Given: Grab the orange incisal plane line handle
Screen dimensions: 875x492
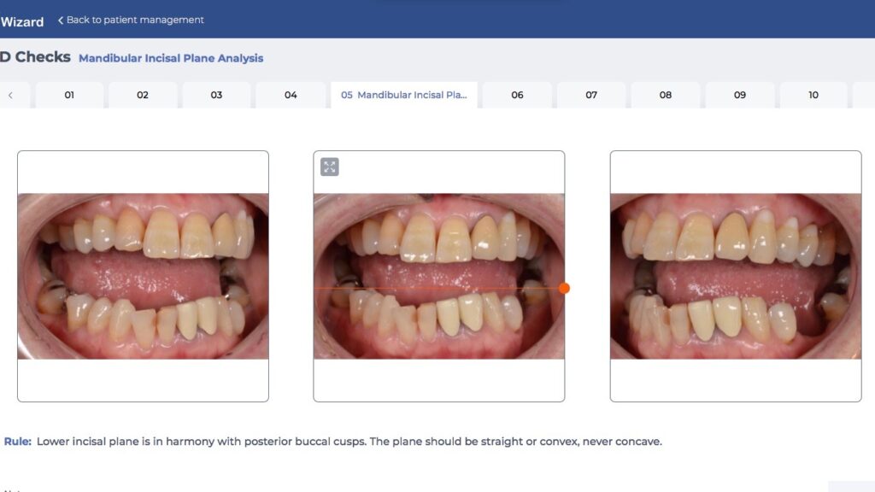Looking at the screenshot, I should [564, 288].
